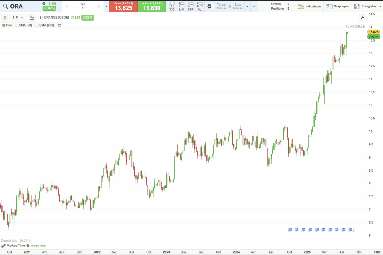
Task: Click the Enregistrer save button
Action: pyautogui.click(x=365, y=6)
